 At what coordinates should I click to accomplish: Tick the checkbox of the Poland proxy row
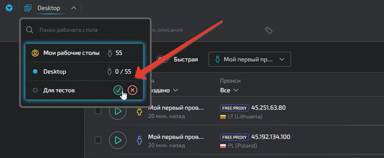98,140
